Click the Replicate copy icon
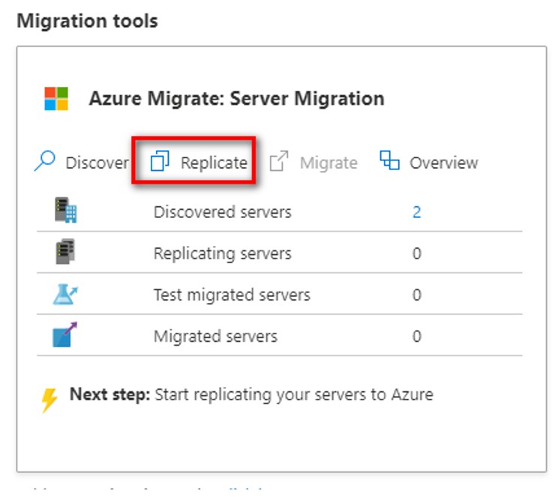 160,161
